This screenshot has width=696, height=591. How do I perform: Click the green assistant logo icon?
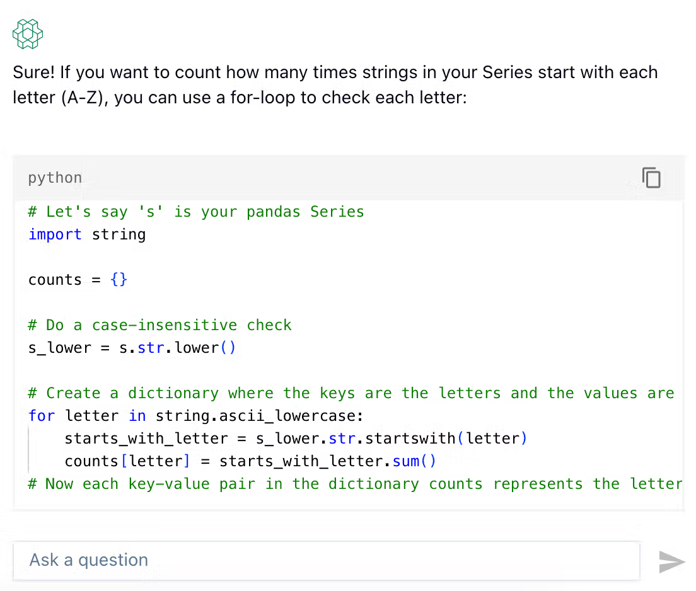[28, 34]
